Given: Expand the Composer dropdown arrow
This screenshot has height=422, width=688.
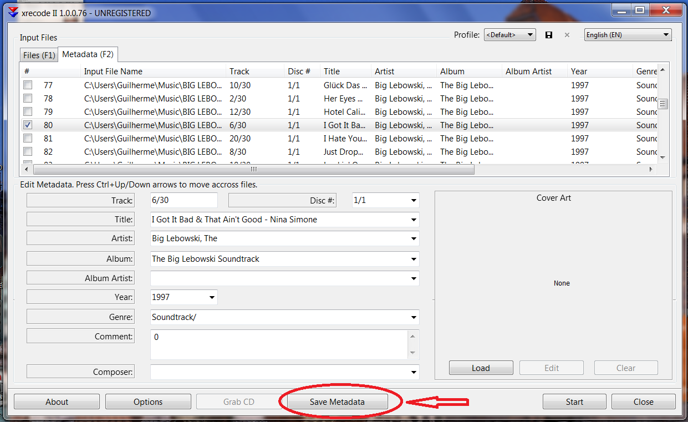Looking at the screenshot, I should point(414,372).
